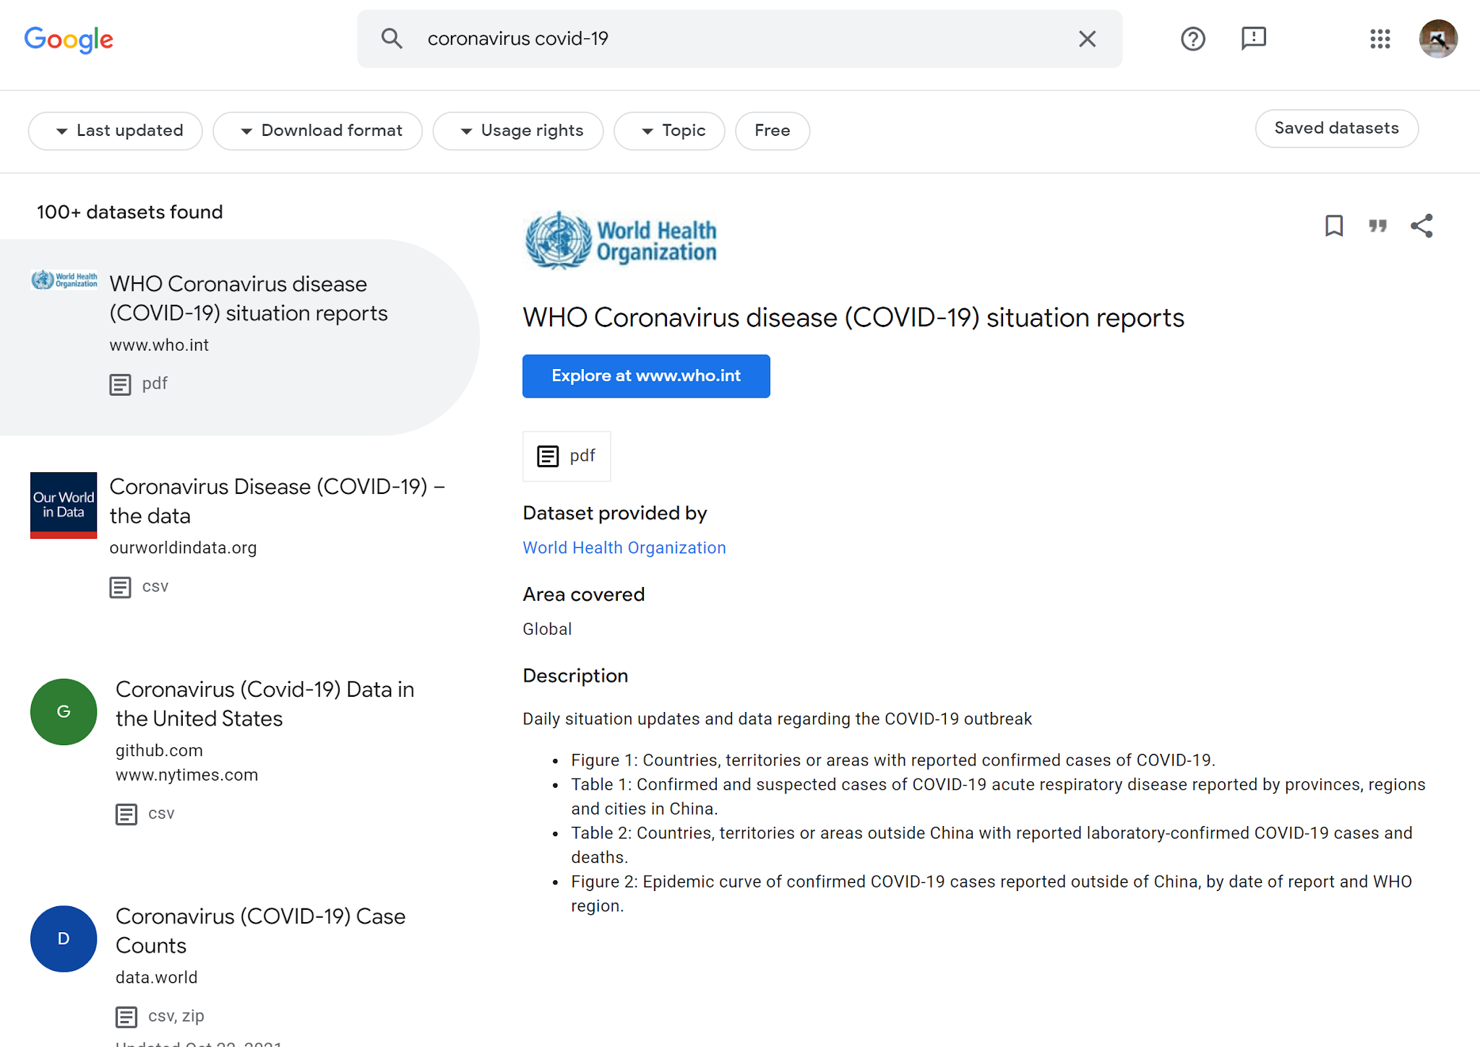The width and height of the screenshot is (1480, 1047).
Task: Click the document icon beside csv, zip
Action: (x=126, y=1017)
